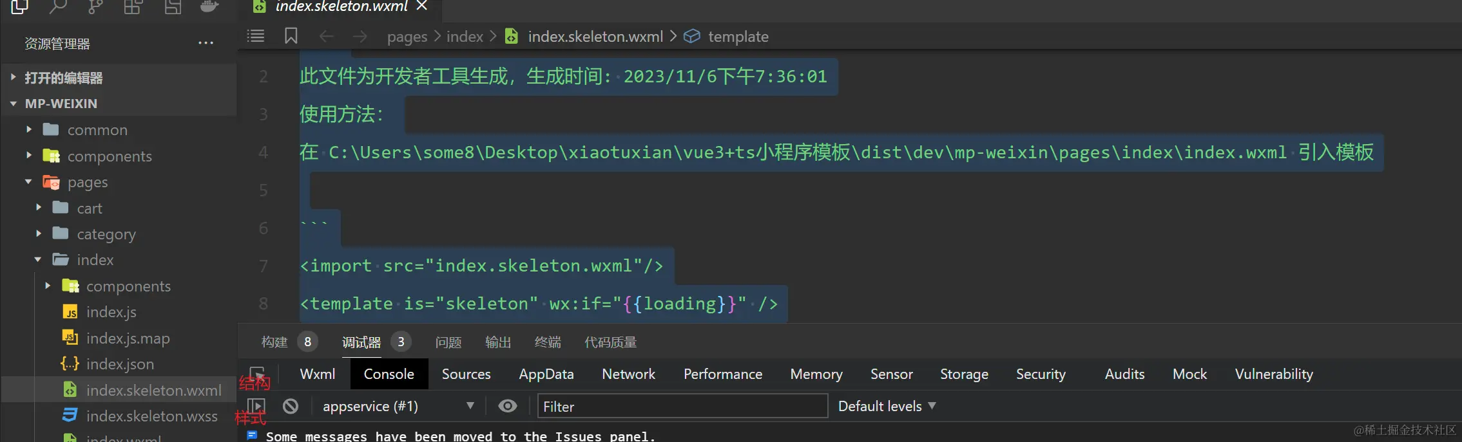This screenshot has height=442, width=1462.
Task: Switch to the 构建 panel tab
Action: (274, 342)
